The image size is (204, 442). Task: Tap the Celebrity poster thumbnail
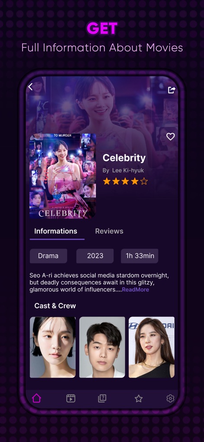(63, 176)
